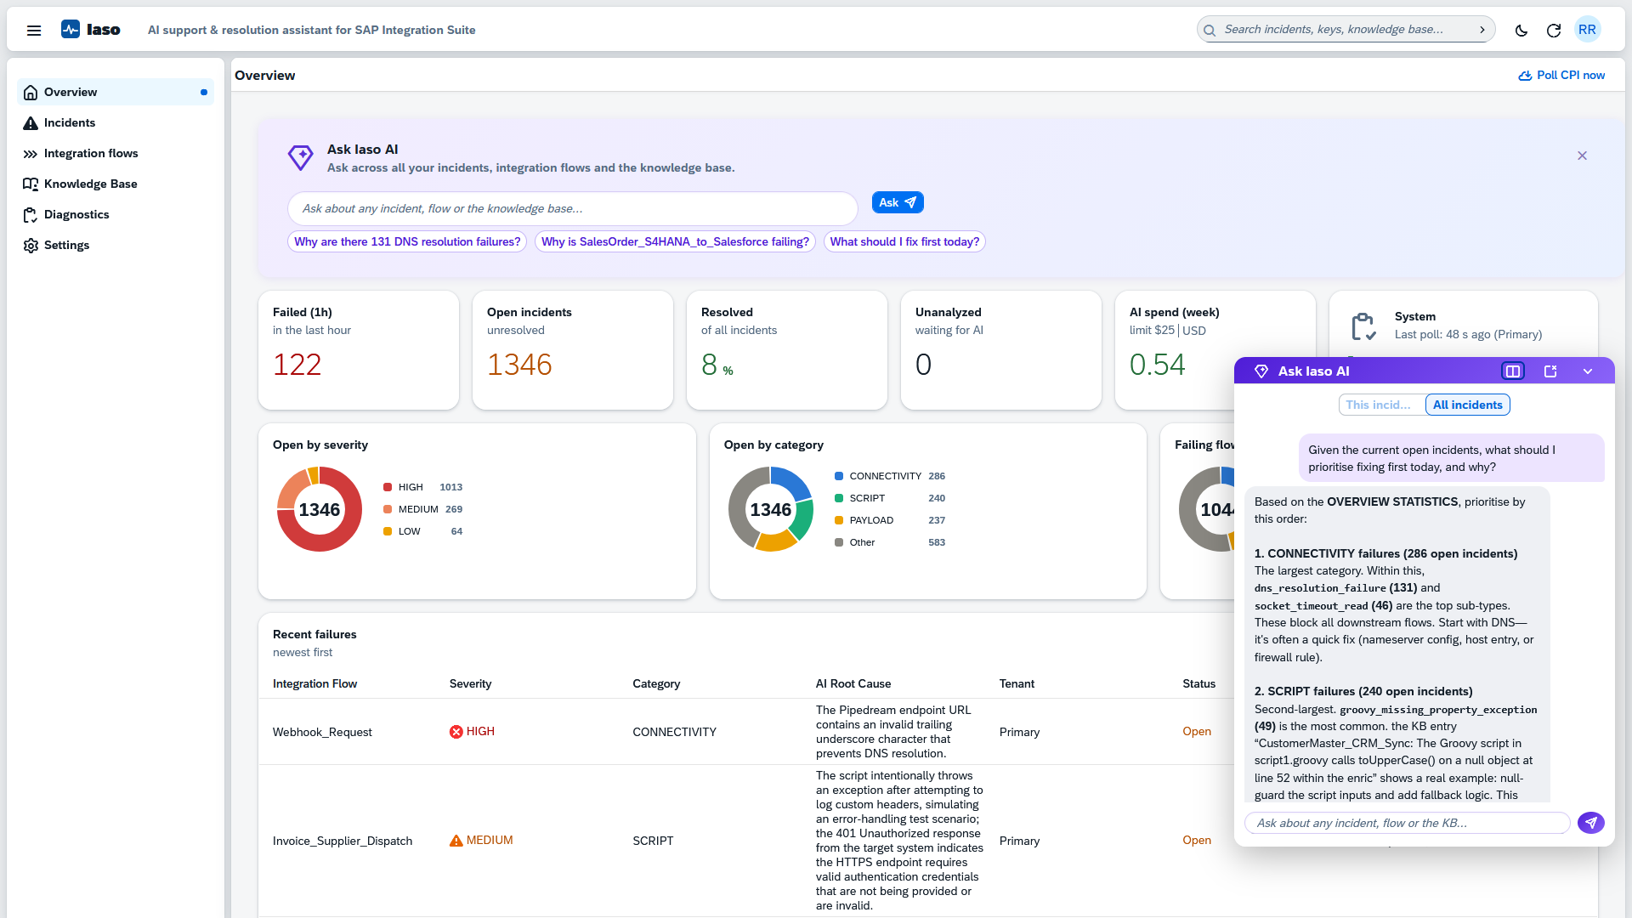Viewport: 1632px width, 918px height.
Task: Open the Webhook_Request failure row
Action: click(746, 732)
